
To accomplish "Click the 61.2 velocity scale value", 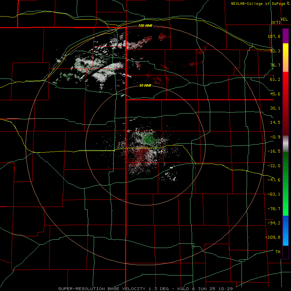I will point(275,80).
